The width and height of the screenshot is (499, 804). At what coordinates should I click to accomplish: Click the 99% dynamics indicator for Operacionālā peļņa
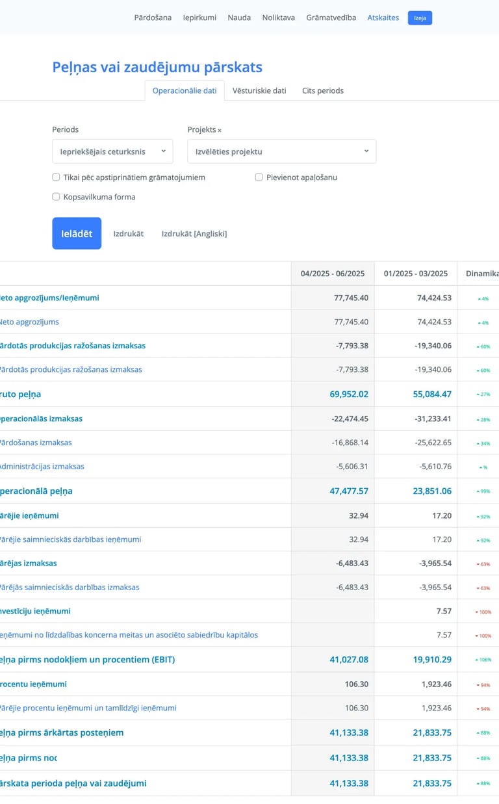tap(484, 491)
